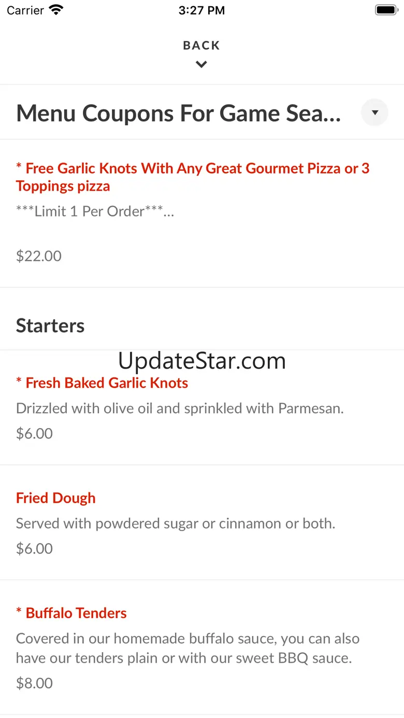This screenshot has width=404, height=718.
Task: Select the Buffalo Tenders menu item
Action: [x=71, y=613]
